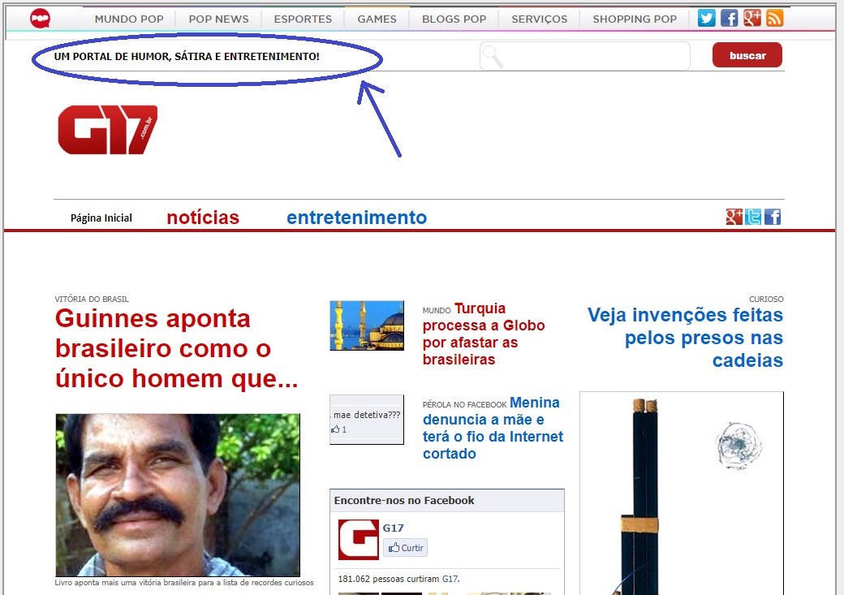Viewport: 844px width, 595px height.
Task: Open the RSS feed icon
Action: coord(774,19)
